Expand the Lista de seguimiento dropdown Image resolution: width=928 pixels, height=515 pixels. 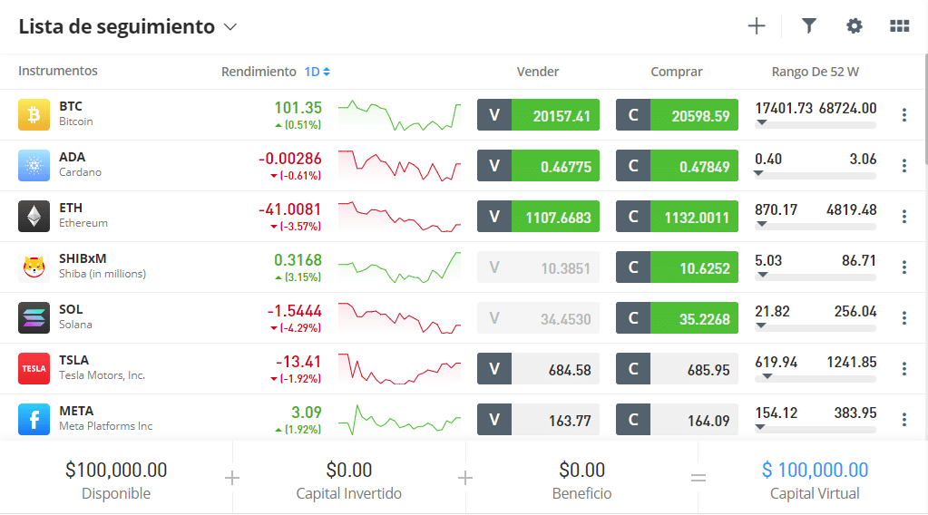pos(230,27)
